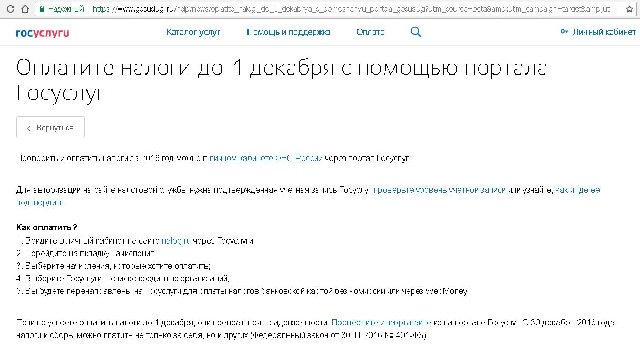The image size is (640, 347).
Task: Open the Каталог услуг menu
Action: pyautogui.click(x=193, y=32)
